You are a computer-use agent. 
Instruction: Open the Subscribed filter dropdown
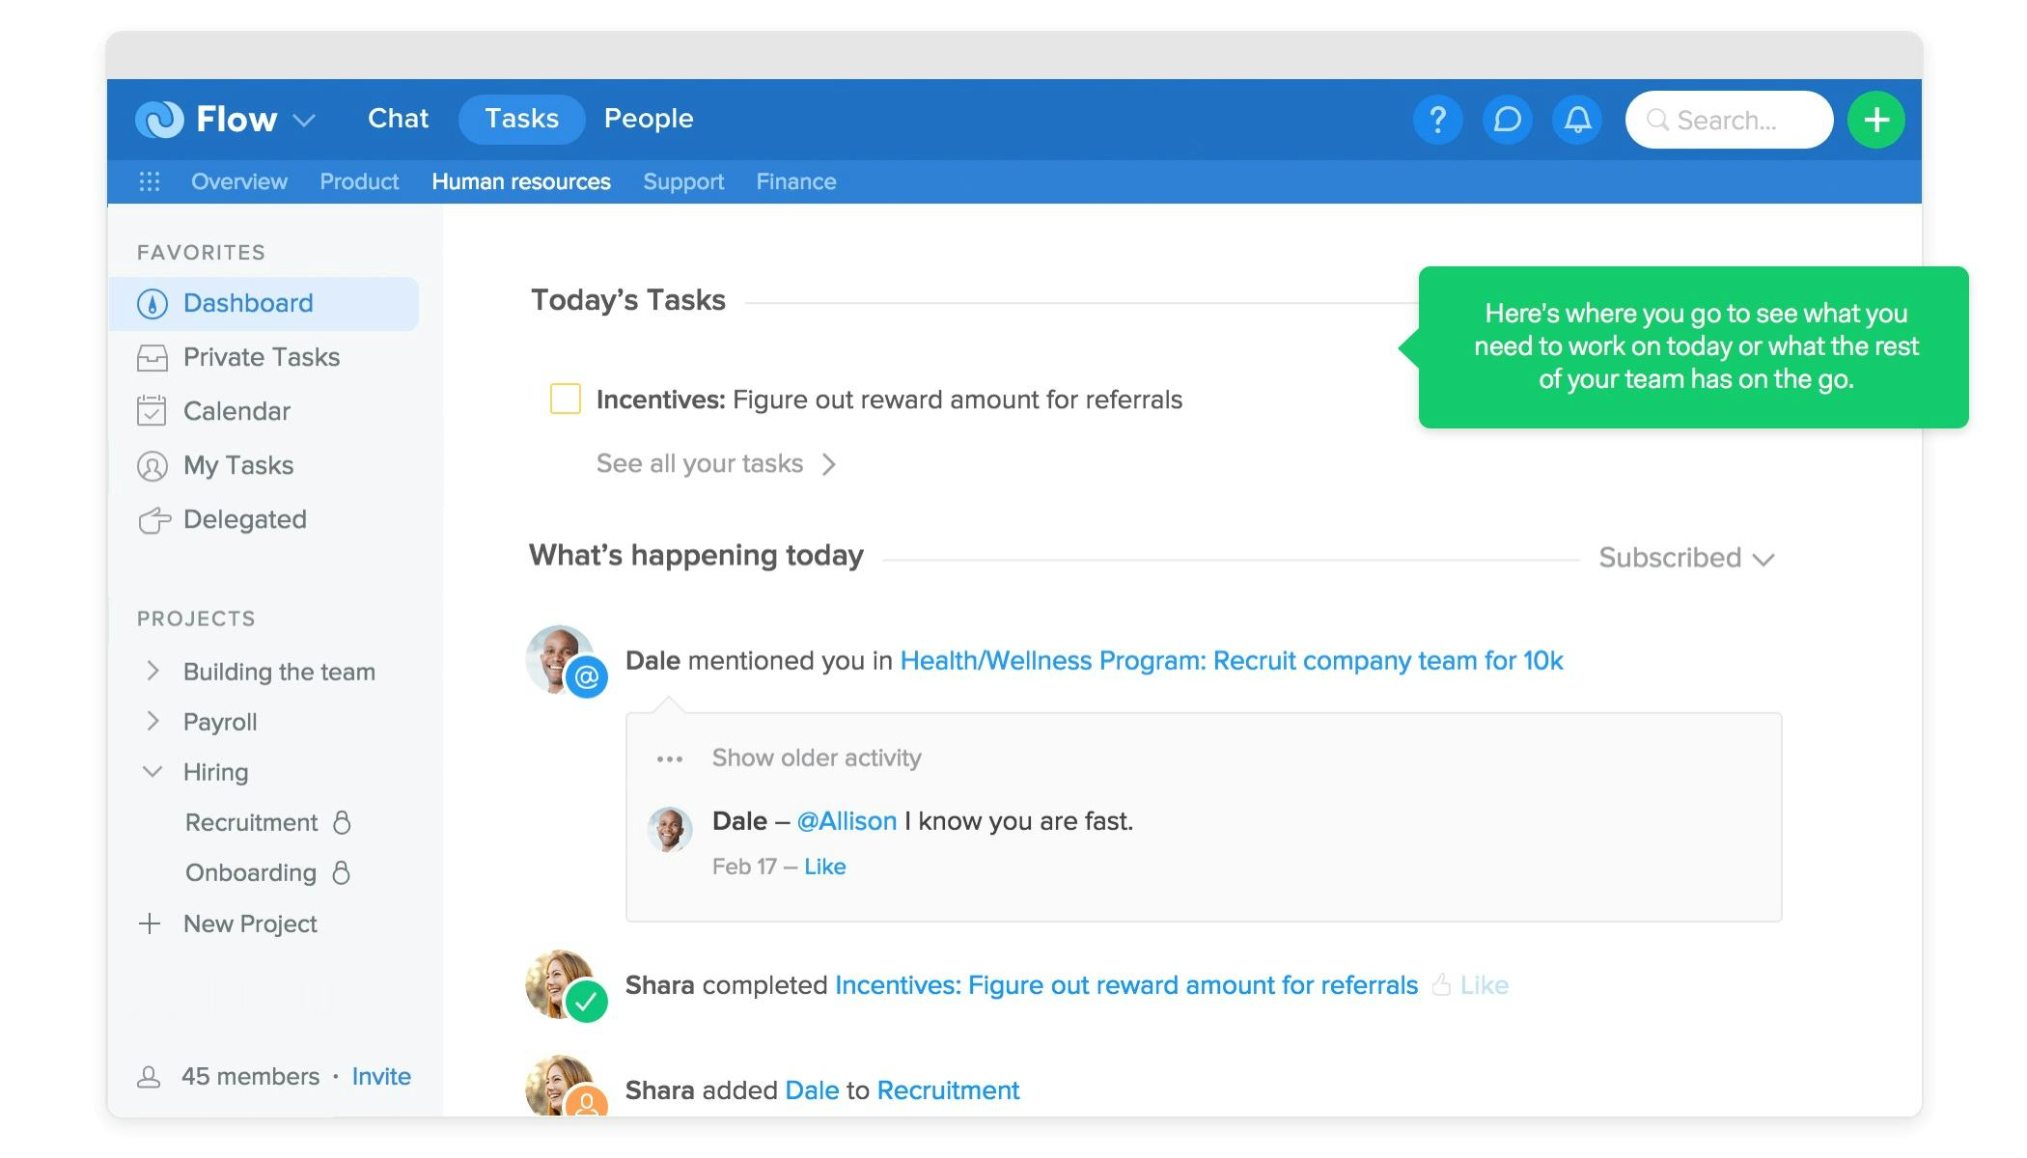click(x=1685, y=558)
